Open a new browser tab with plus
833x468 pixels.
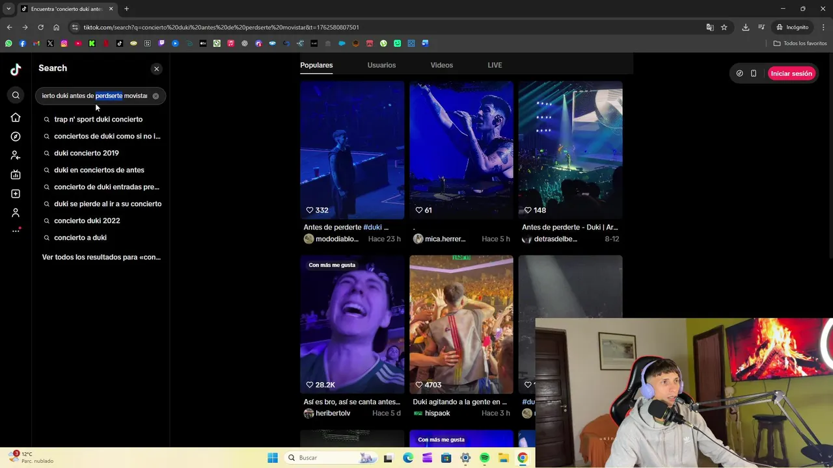point(126,9)
